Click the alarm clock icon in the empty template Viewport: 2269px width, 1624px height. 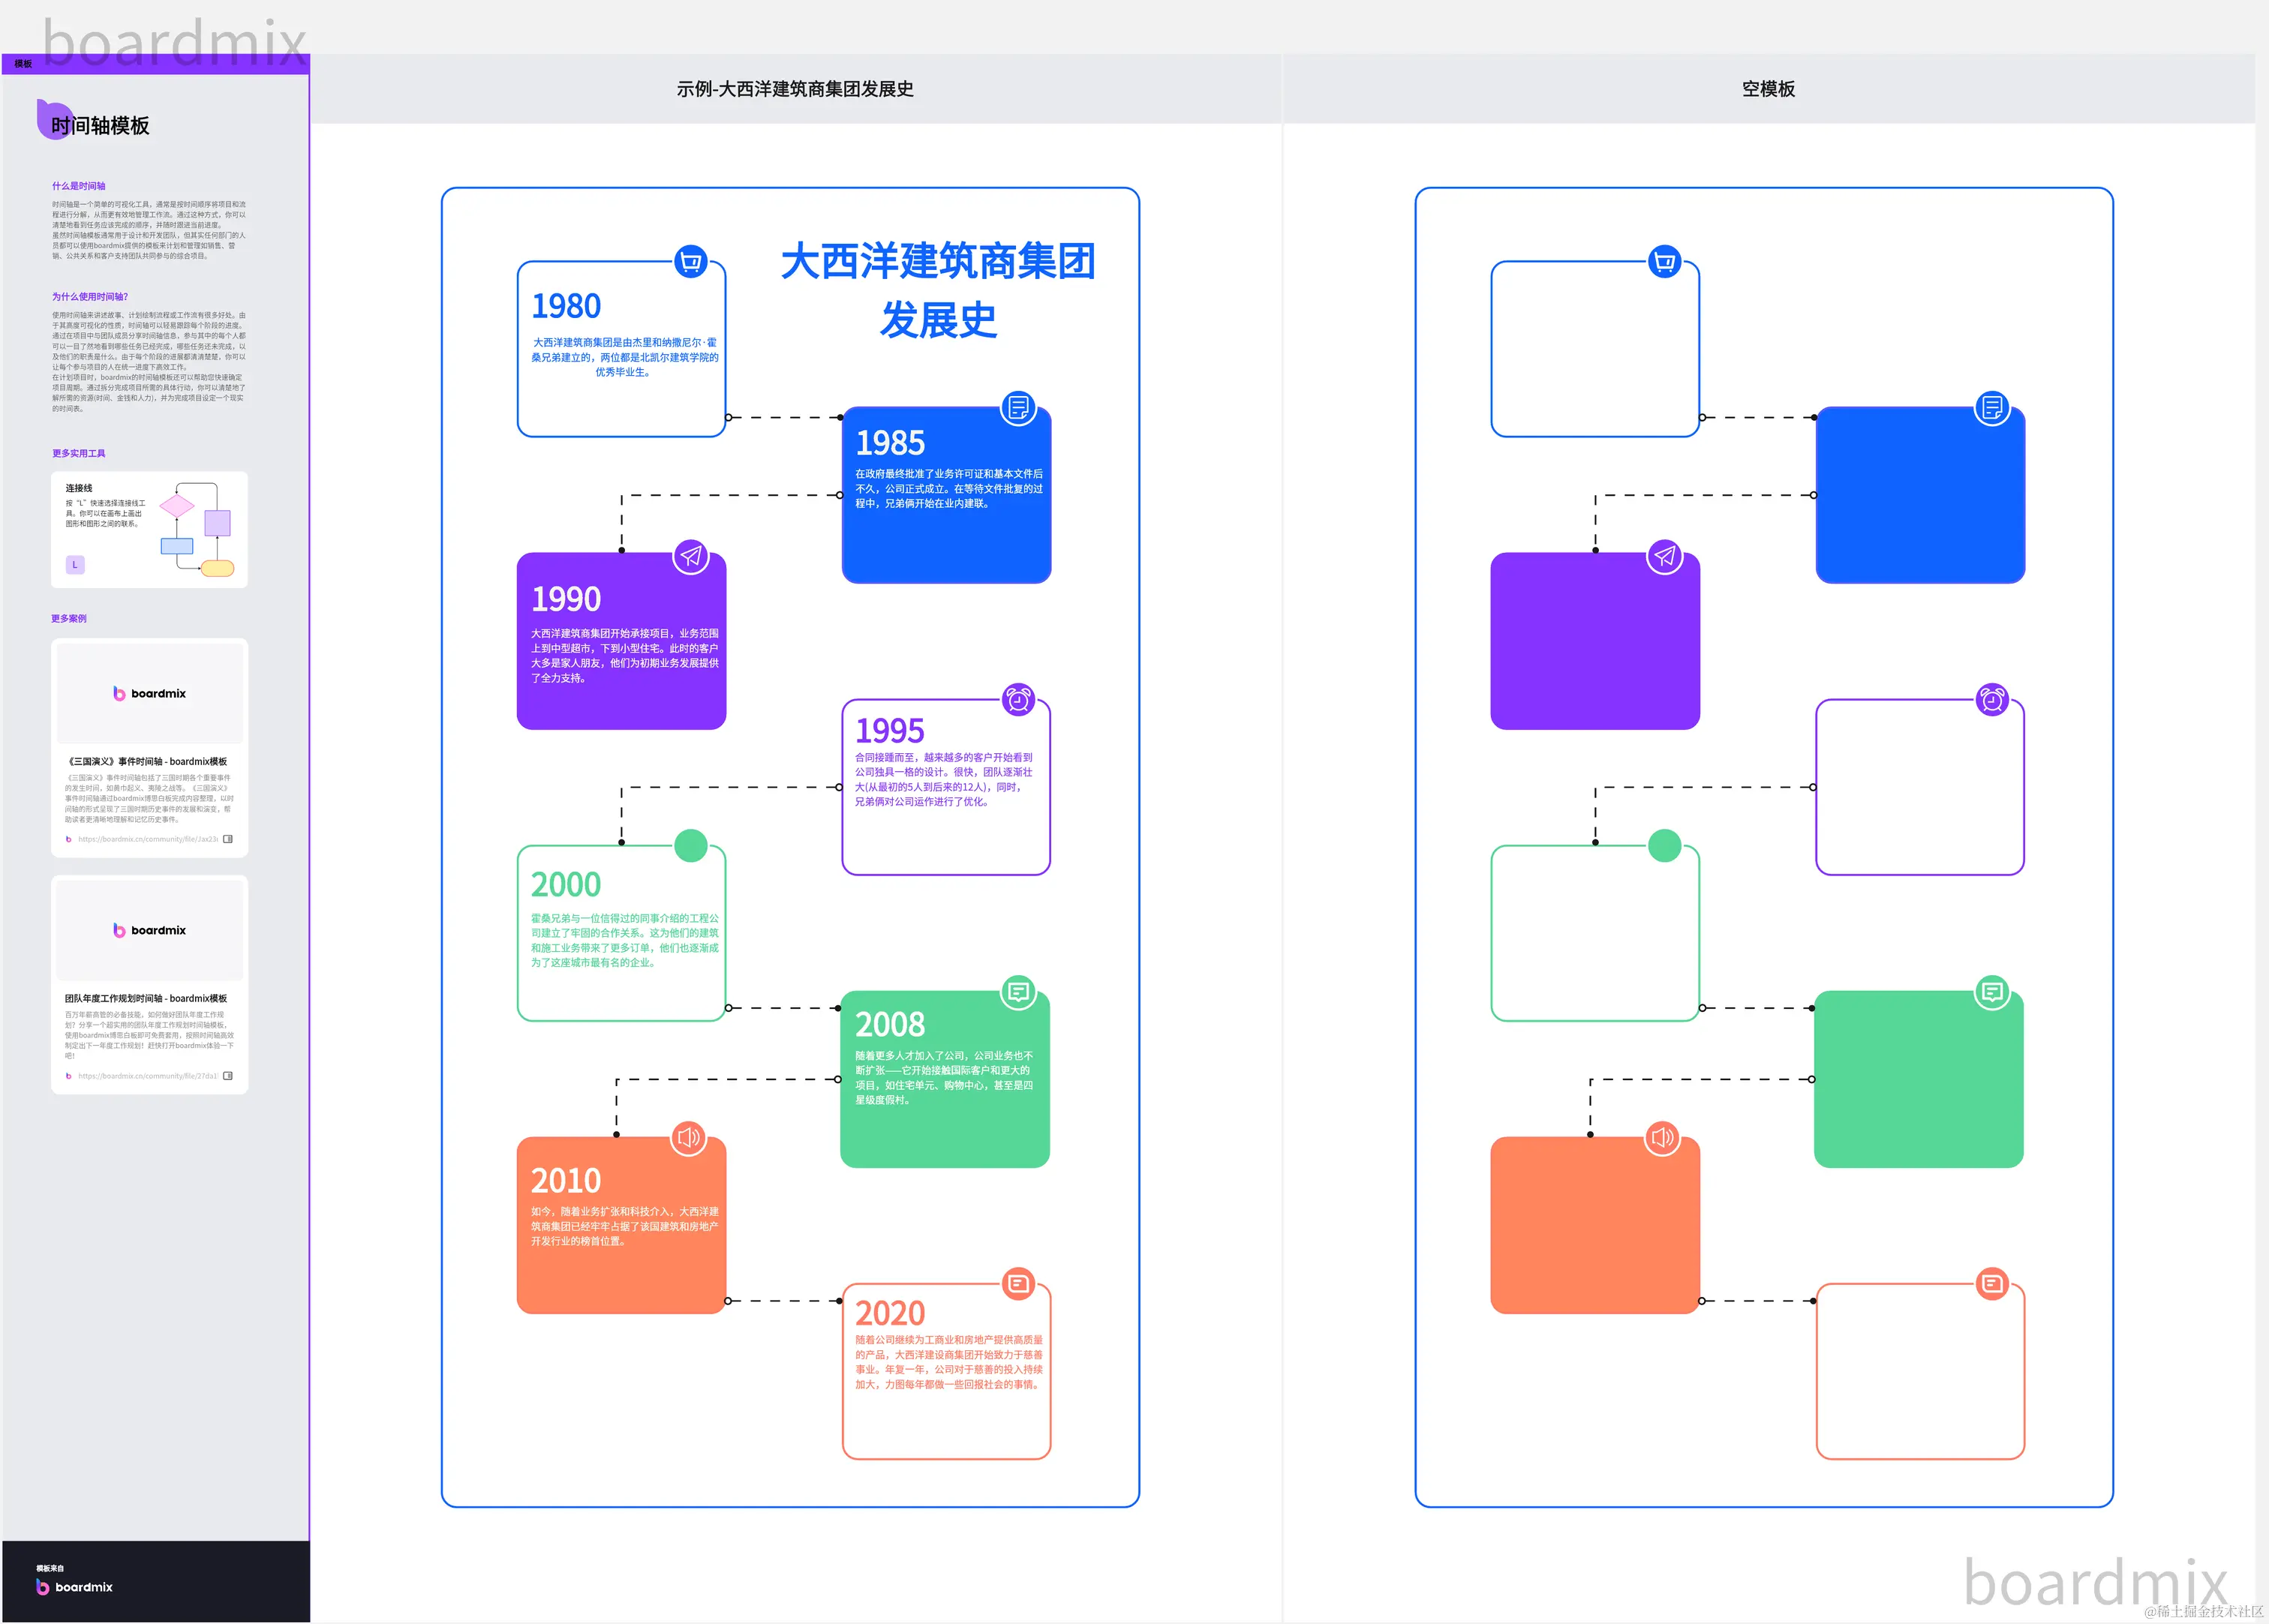click(x=1992, y=700)
